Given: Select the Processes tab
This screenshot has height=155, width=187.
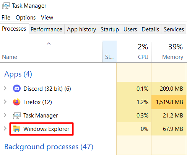Looking at the screenshot, I should 14,29.
